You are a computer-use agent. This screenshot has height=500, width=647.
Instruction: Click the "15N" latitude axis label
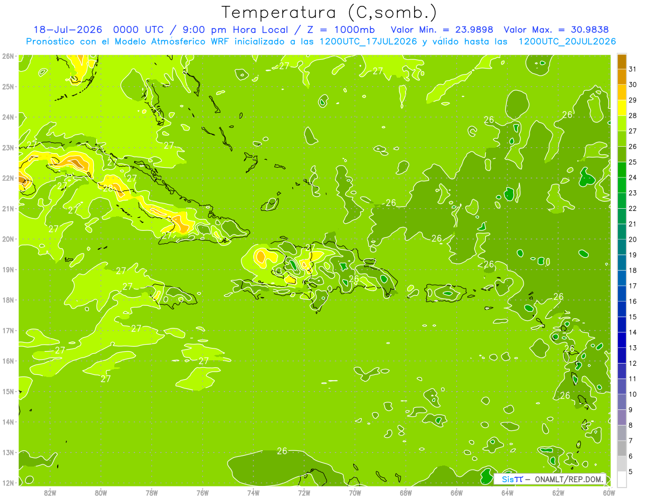tap(8, 392)
